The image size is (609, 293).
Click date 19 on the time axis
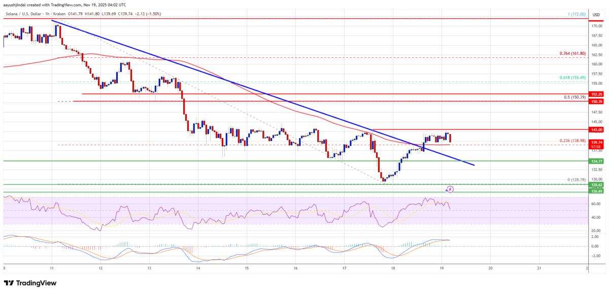[442, 267]
